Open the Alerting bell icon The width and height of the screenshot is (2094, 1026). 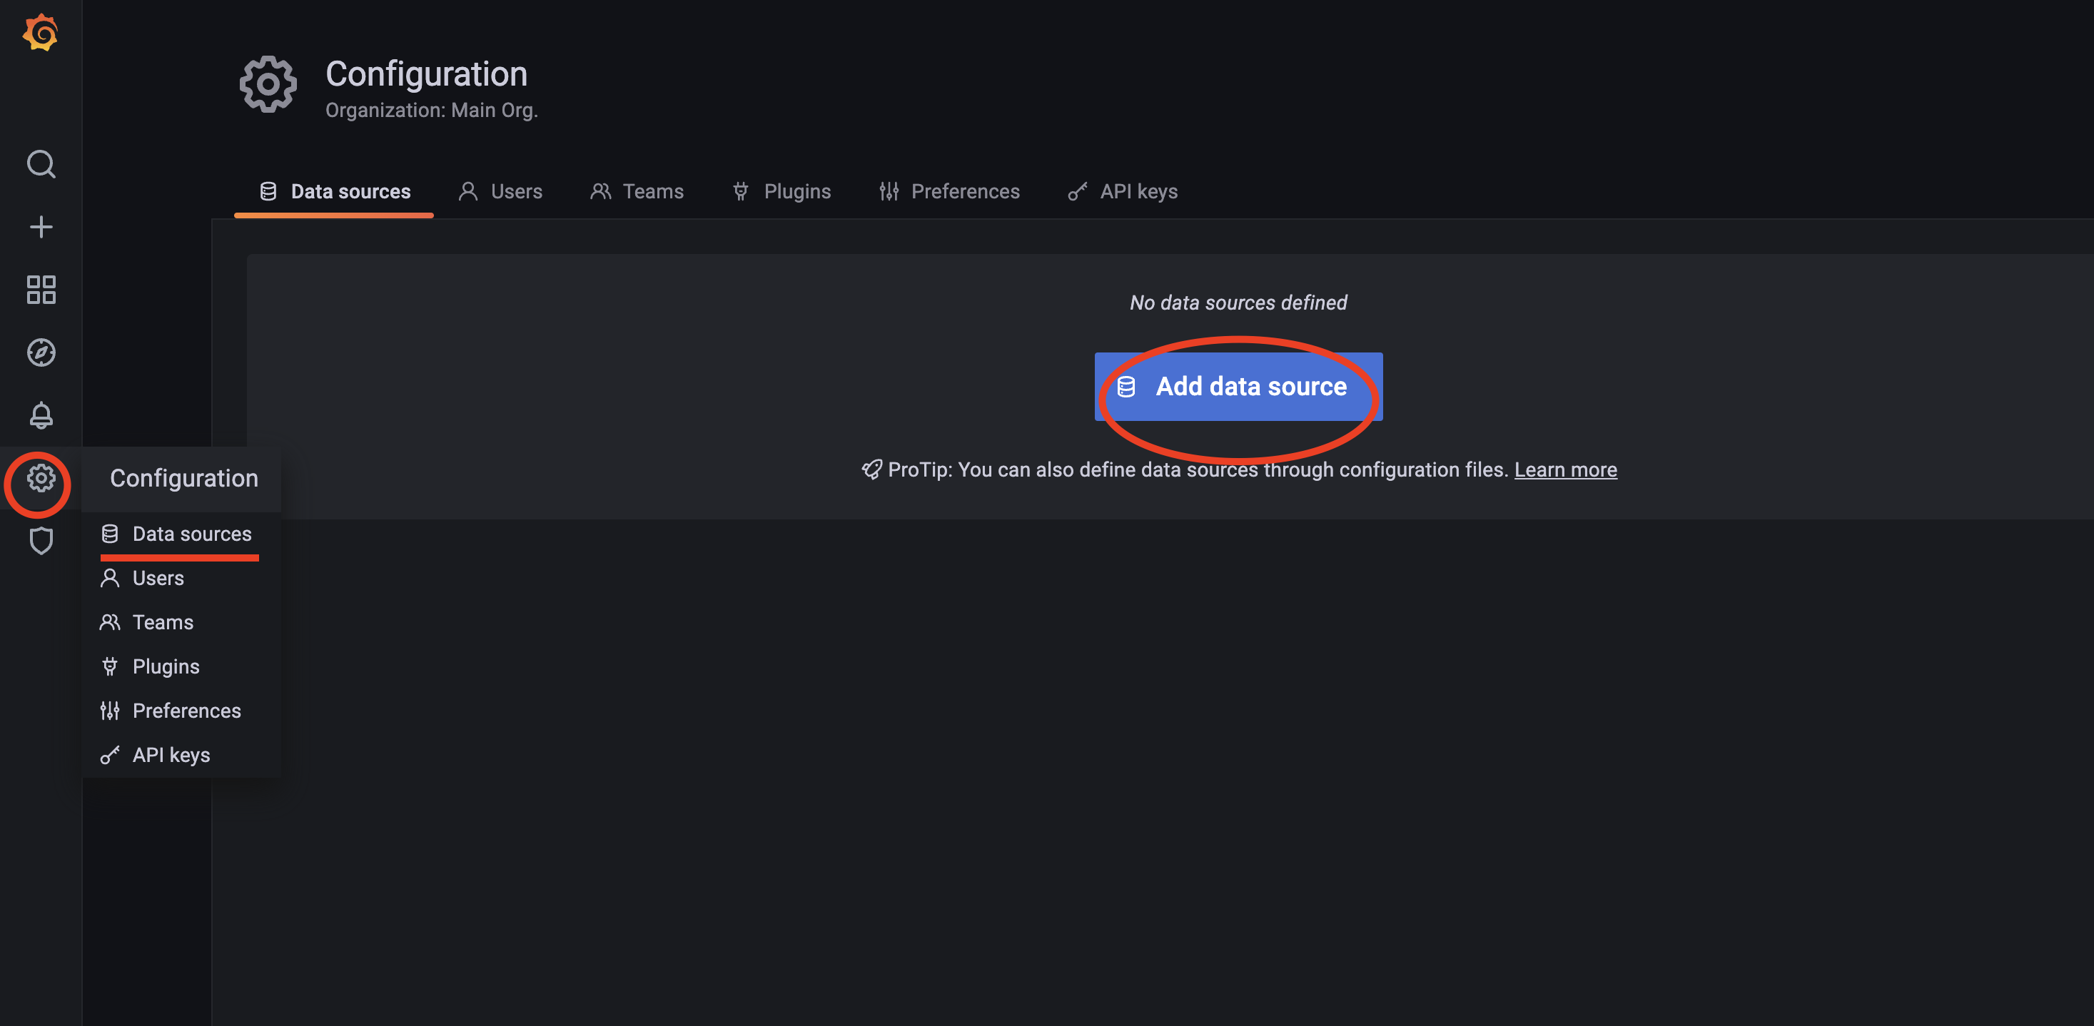[x=41, y=415]
